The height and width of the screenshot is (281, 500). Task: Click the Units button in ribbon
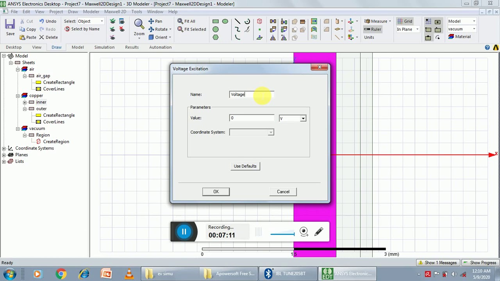pos(369,37)
